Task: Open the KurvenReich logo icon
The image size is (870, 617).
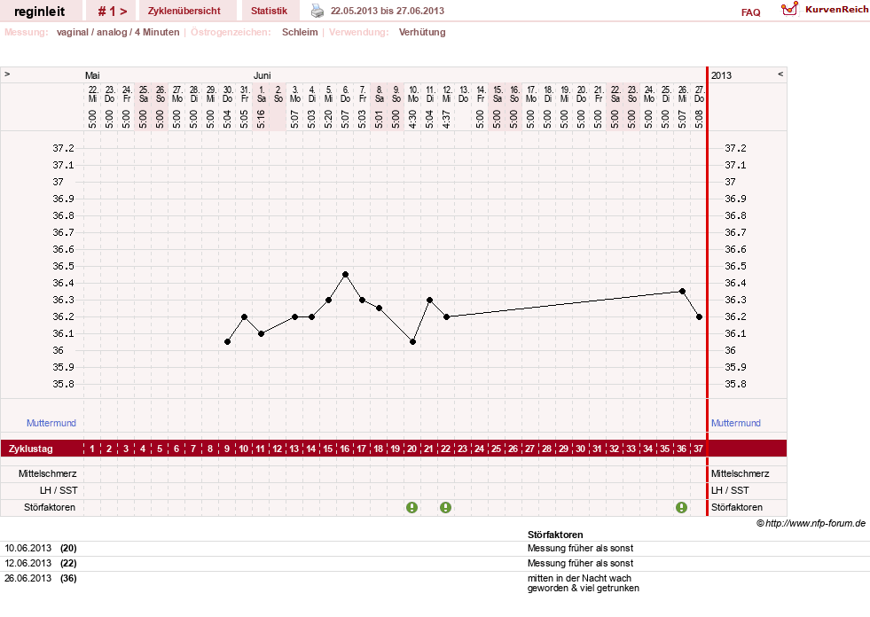Action: click(x=789, y=8)
